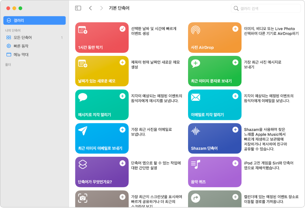Toggle the checkmark on 1시간 동안 막기 shortcut
This screenshot has width=305, height=208.
click(122, 29)
